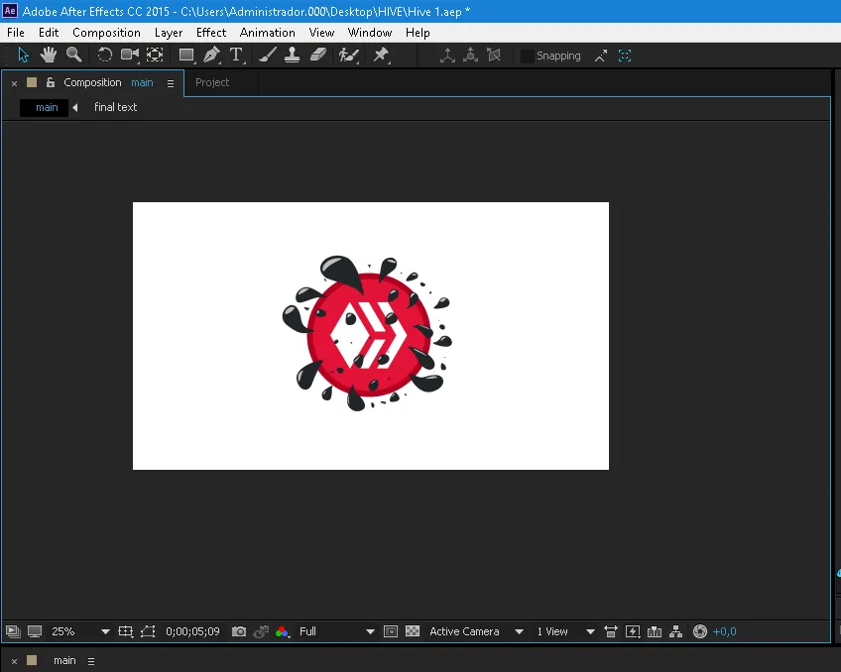The width and height of the screenshot is (841, 672).
Task: Open the Layer menu
Action: coord(169,33)
